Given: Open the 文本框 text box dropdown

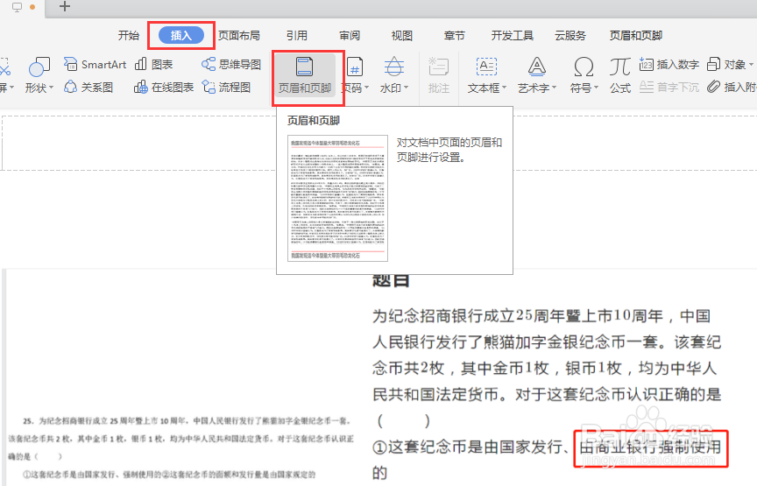Looking at the screenshot, I should click(486, 76).
